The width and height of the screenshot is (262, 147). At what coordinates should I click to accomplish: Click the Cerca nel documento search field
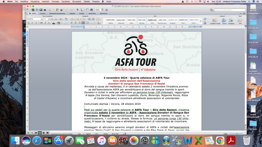(x=230, y=10)
